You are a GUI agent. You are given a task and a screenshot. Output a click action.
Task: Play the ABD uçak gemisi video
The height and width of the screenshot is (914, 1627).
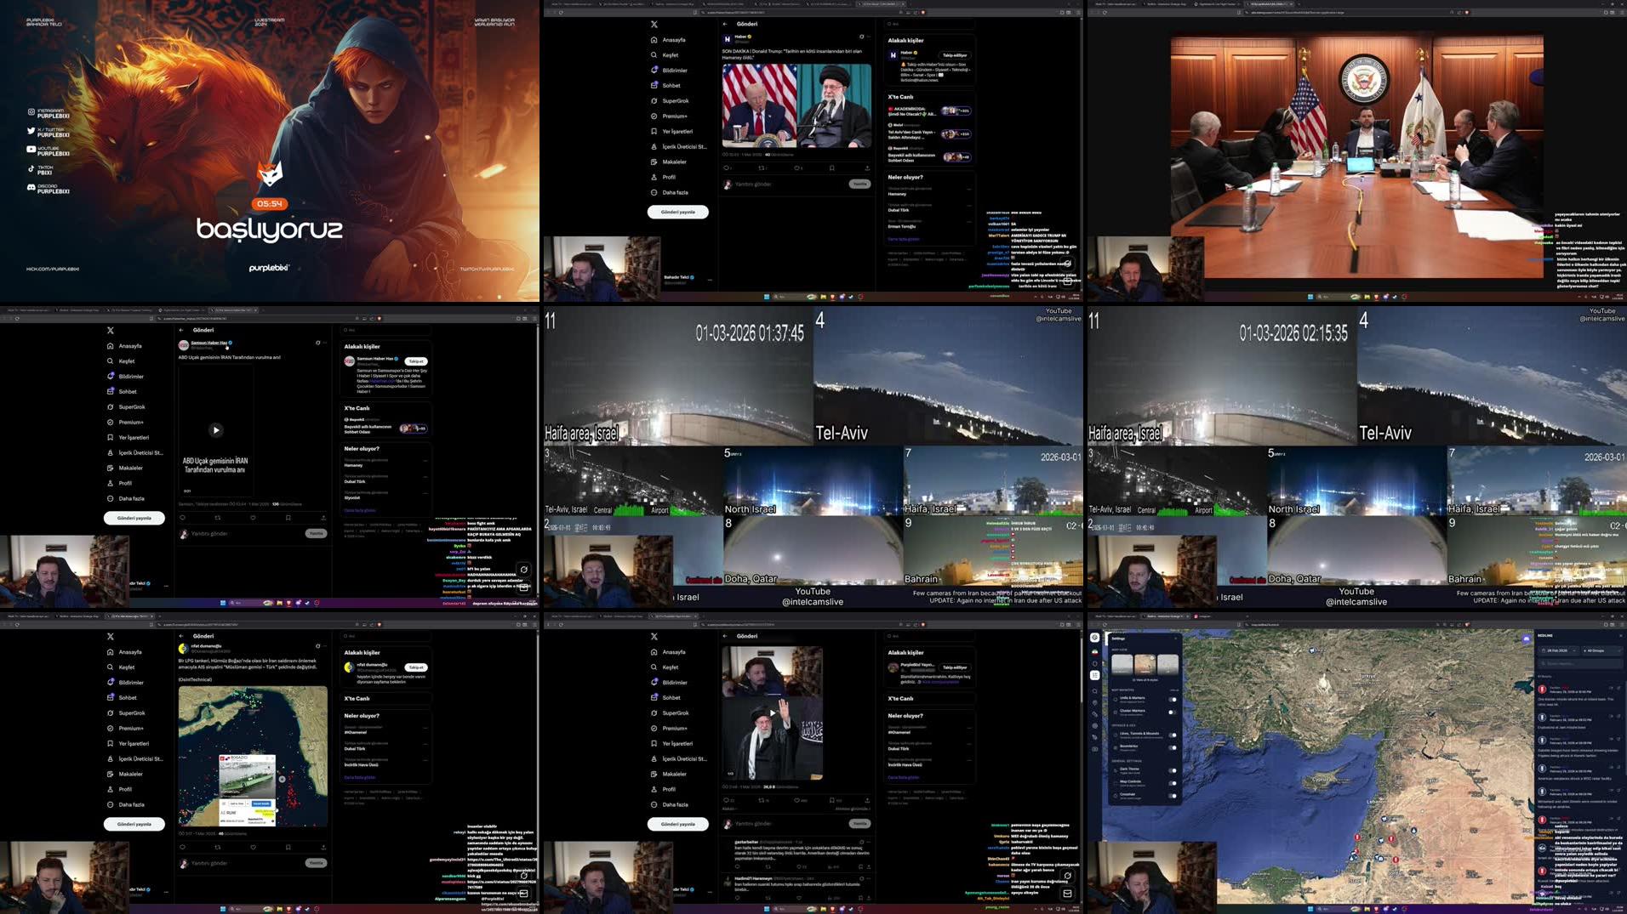[x=216, y=429]
